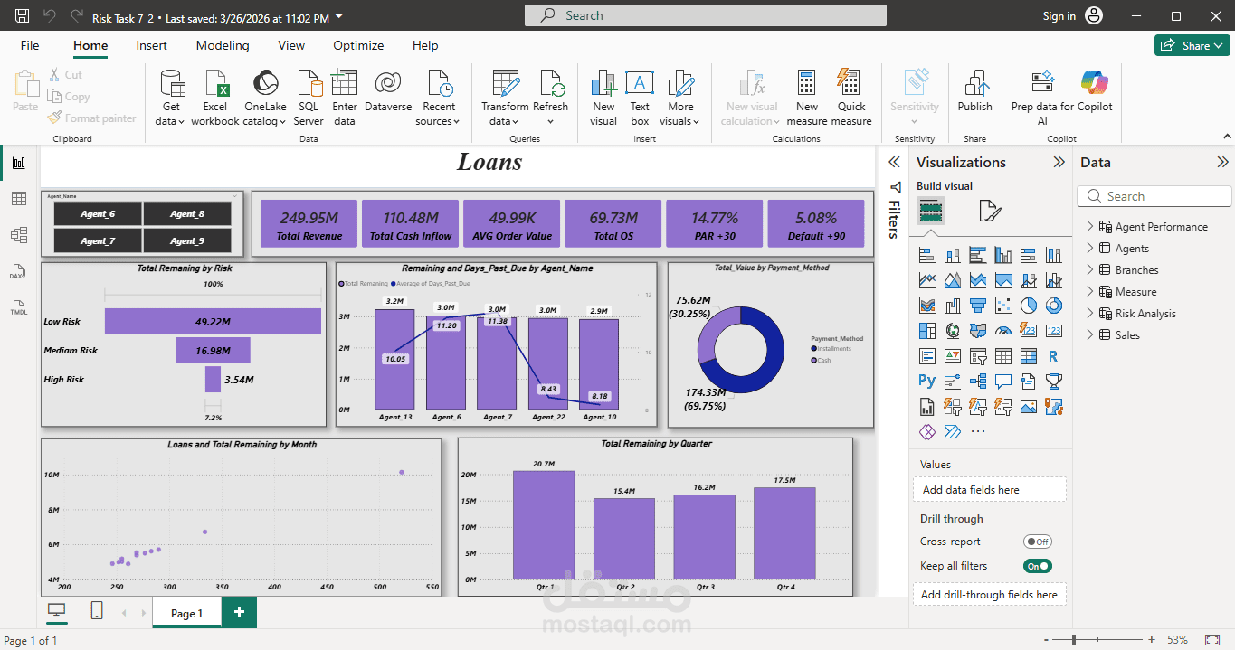
Task: Click the Share button
Action: [x=1192, y=45]
